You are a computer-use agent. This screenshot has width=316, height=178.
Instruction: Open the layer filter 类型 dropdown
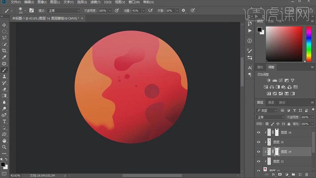point(267,110)
